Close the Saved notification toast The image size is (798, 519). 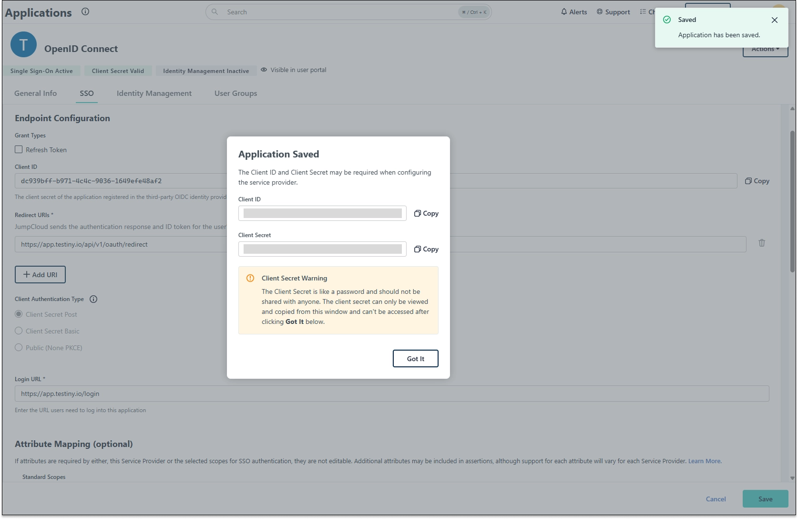coord(774,20)
